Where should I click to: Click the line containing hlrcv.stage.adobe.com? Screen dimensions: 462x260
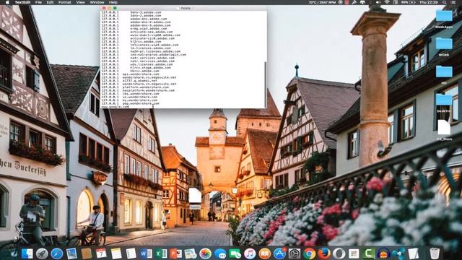(x=136, y=67)
